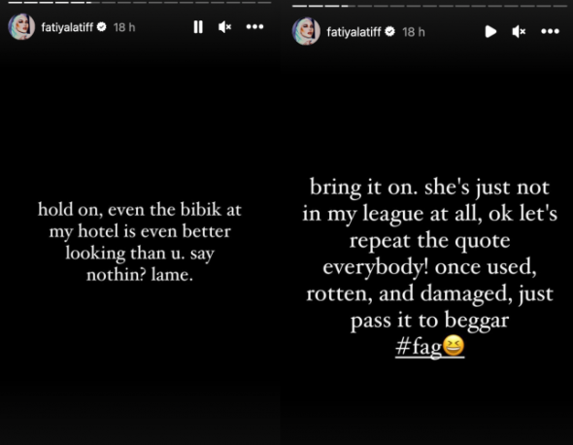Open fatiyalatiff profile from left story
573x445 pixels.
(67, 27)
